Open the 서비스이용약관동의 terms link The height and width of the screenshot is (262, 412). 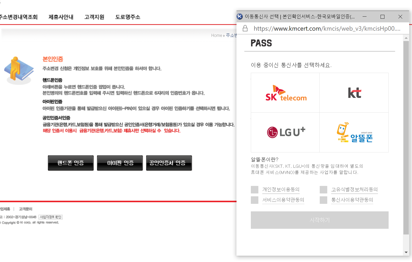[x=283, y=200]
